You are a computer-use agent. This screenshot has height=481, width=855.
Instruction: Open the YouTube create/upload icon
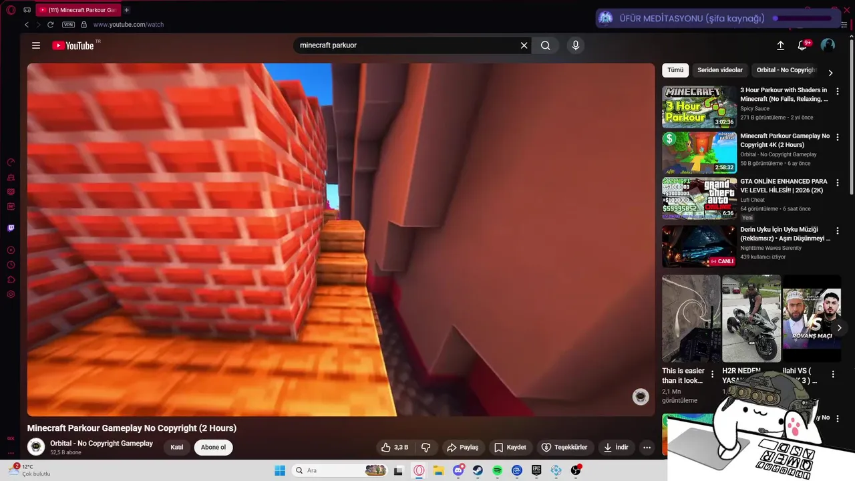tap(780, 45)
